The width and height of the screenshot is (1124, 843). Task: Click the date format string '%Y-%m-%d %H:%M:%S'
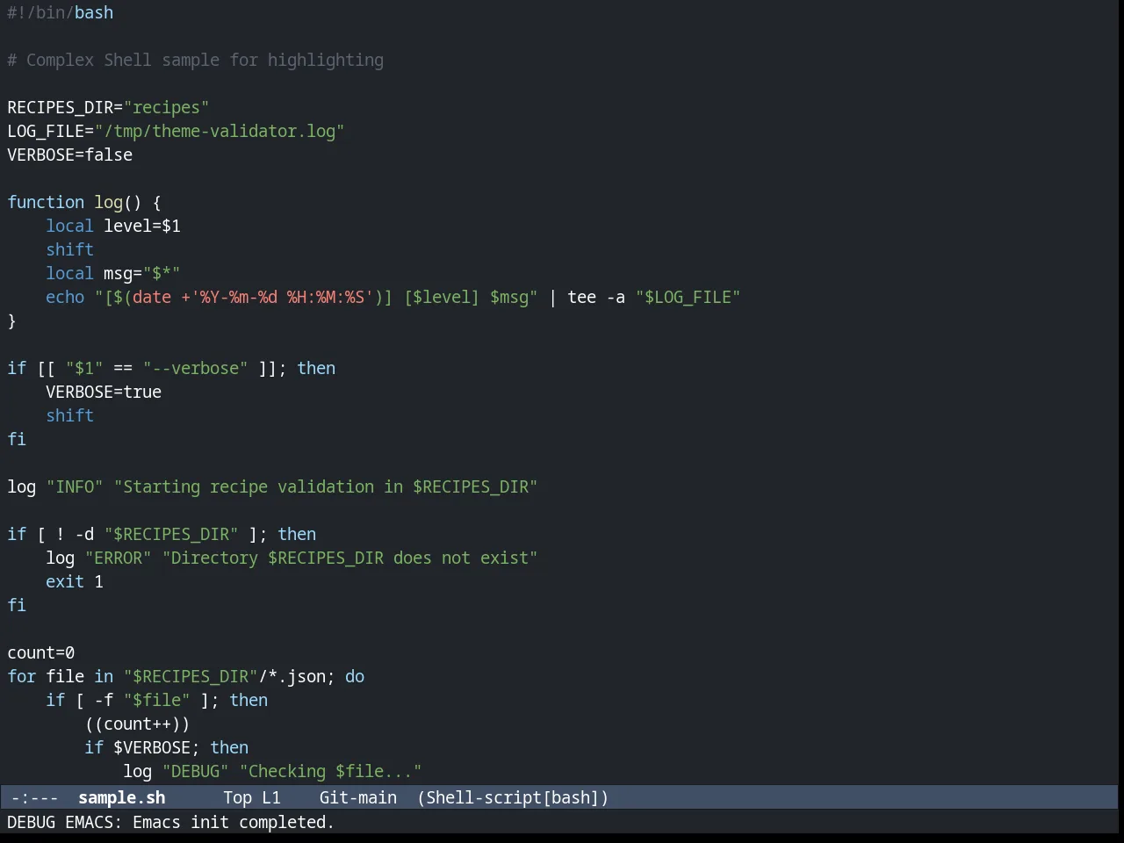click(282, 297)
